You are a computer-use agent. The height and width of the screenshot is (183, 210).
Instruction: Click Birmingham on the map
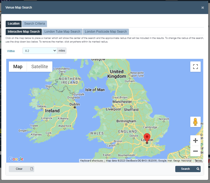126,121
